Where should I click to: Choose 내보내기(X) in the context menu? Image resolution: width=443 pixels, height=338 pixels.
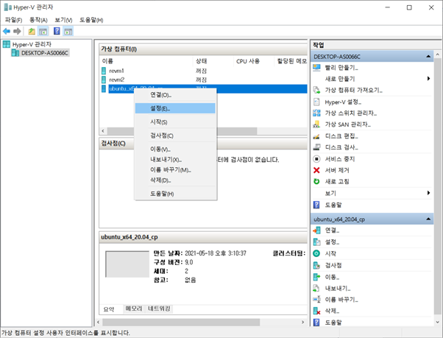175,159
